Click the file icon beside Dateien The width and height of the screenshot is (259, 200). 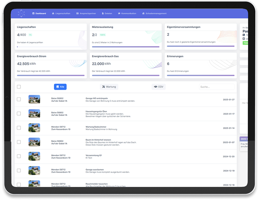[x=103, y=14]
